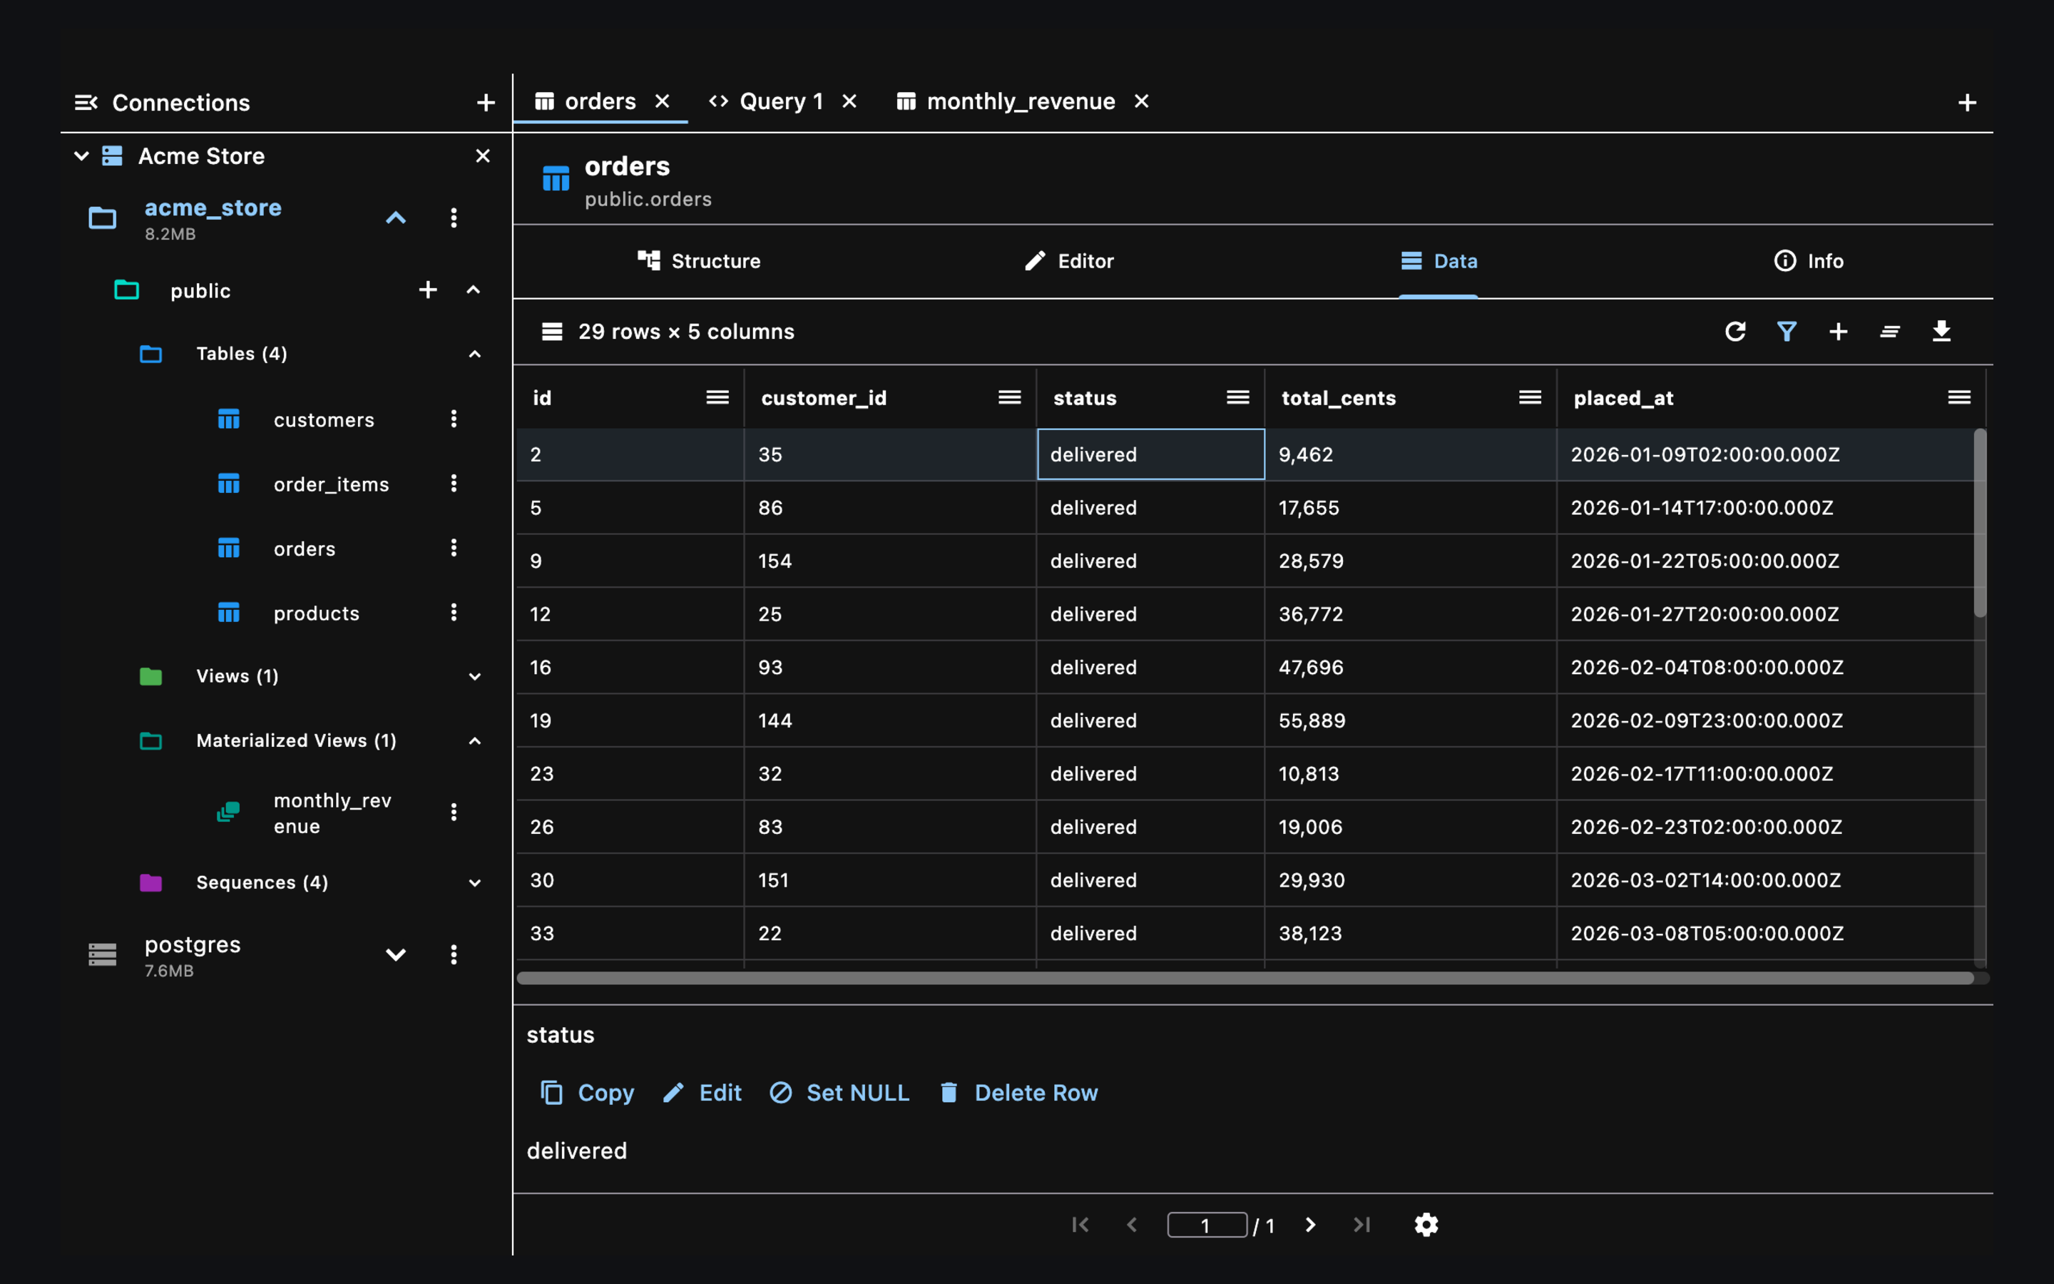Add a new connection in Connections panel
The image size is (2054, 1284).
pos(486,103)
